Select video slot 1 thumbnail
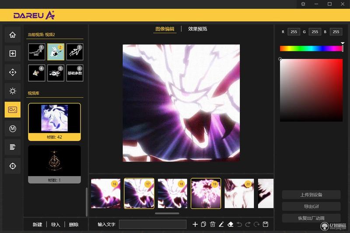 pos(37,52)
